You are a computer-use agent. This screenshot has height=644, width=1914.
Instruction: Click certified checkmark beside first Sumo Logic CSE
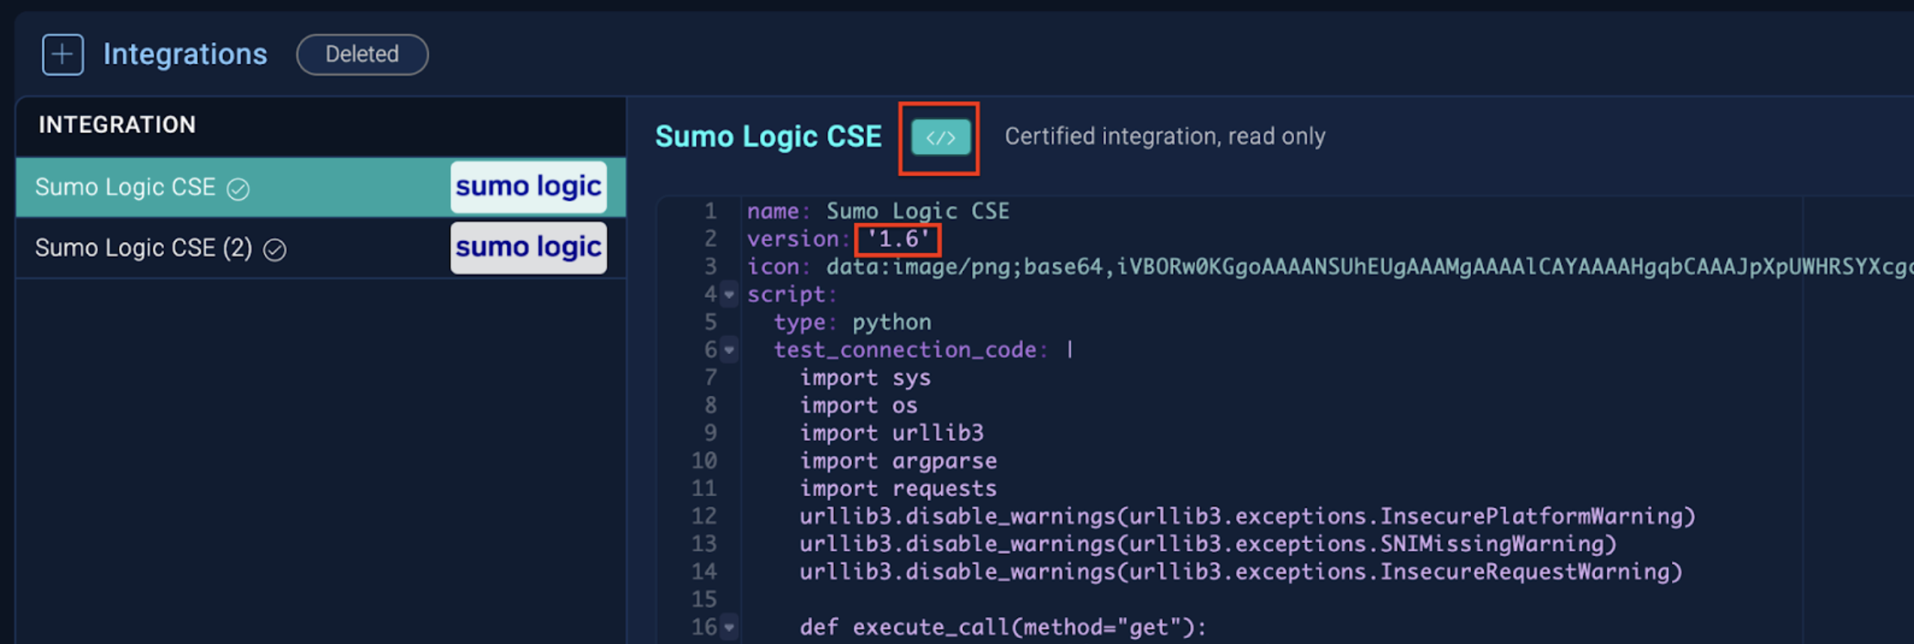pyautogui.click(x=238, y=189)
